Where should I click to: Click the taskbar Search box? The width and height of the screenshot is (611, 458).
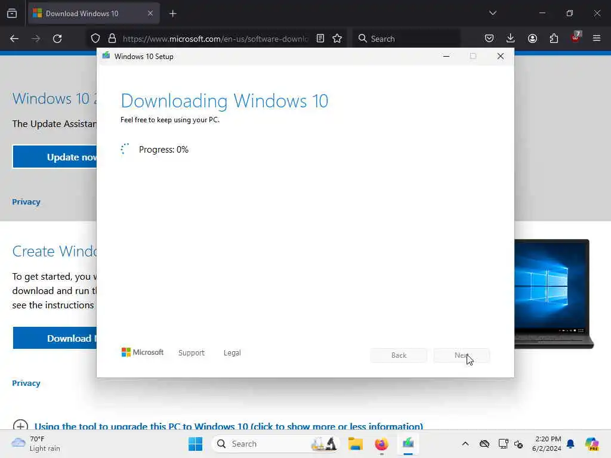tap(275, 444)
